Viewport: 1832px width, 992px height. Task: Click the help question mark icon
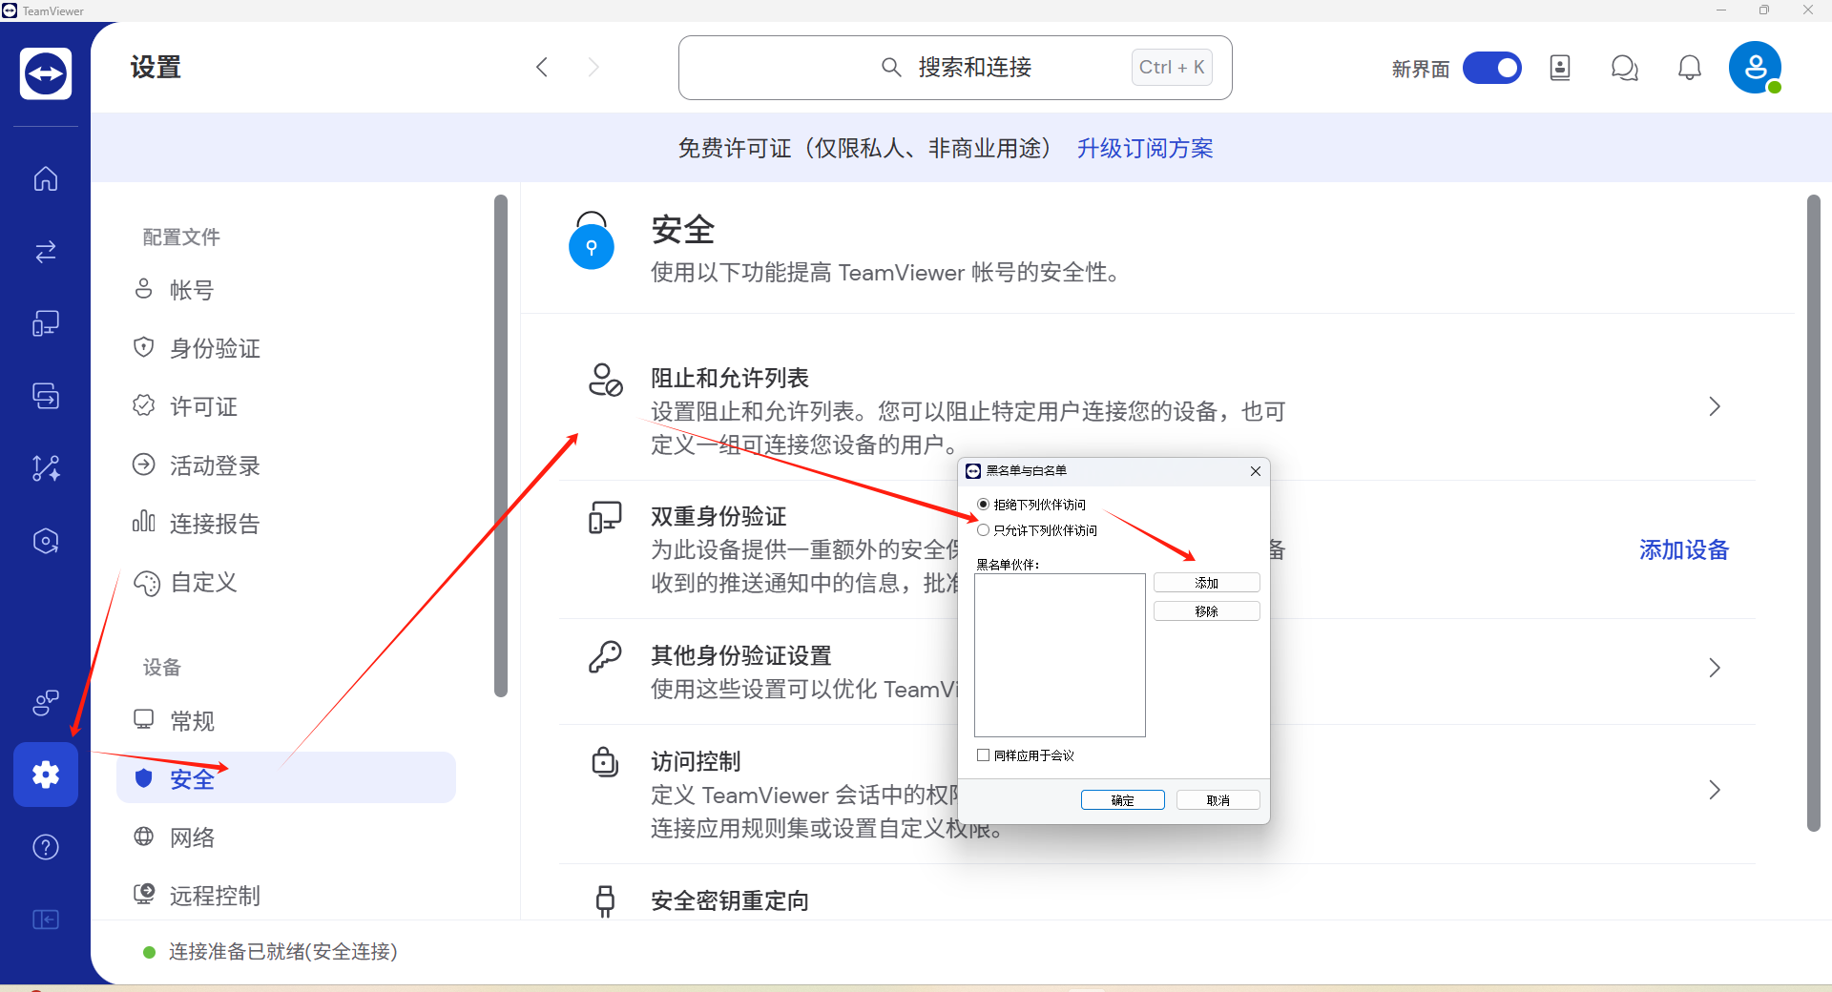coord(46,847)
